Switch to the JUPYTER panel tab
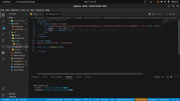This screenshot has width=180, height=101. click(87, 77)
